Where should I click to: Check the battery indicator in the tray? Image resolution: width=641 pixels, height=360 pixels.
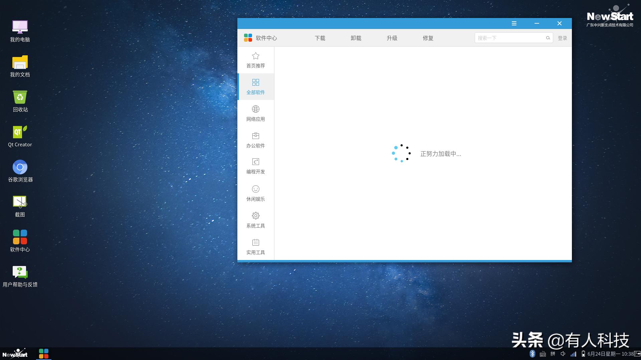[x=583, y=354]
